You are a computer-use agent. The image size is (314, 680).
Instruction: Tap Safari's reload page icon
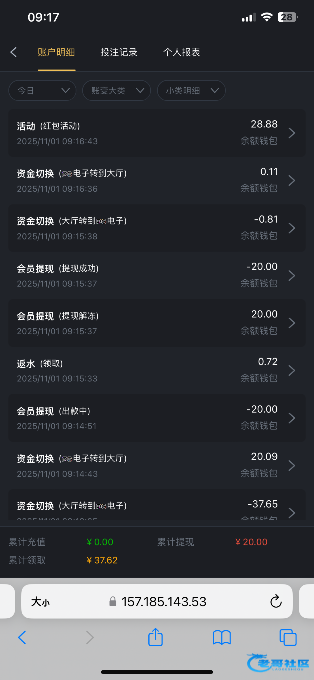pos(276,601)
